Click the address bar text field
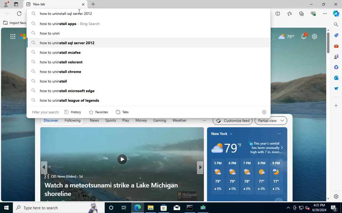 [149, 14]
